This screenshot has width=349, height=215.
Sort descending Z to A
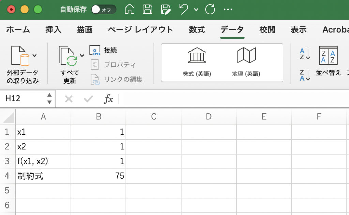(x=305, y=75)
